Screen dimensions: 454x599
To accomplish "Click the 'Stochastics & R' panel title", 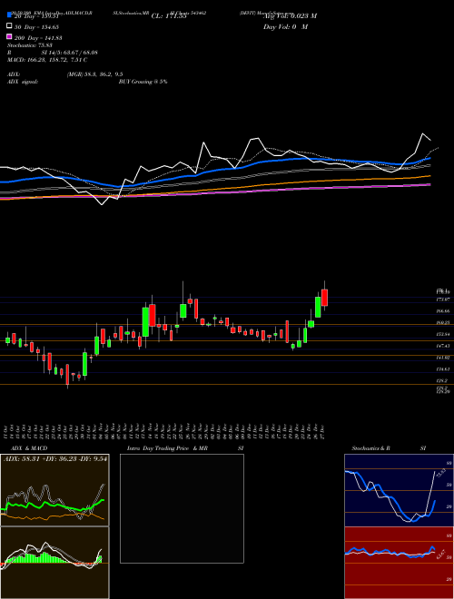I will click(370, 448).
